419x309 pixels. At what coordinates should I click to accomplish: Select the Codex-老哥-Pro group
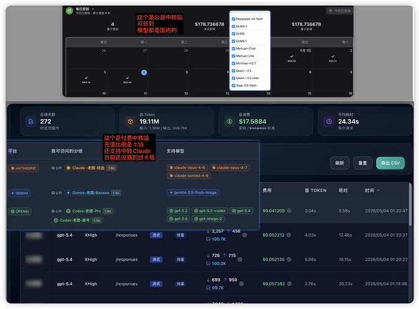point(89,211)
